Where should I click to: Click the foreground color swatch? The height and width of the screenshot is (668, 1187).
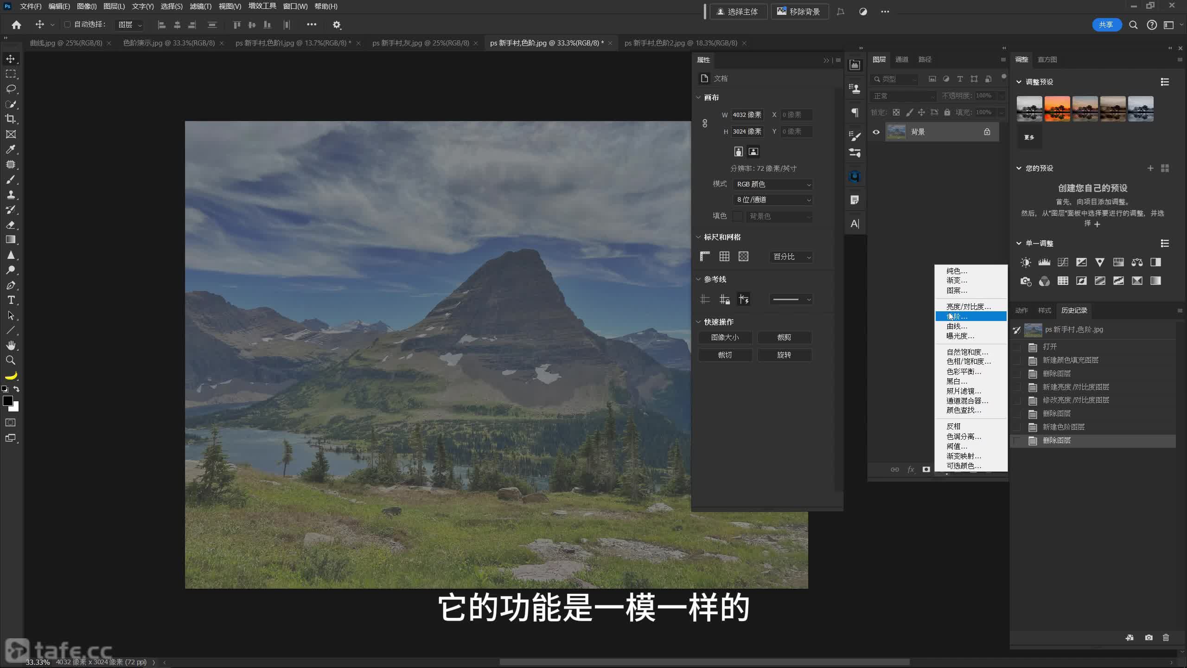[7, 401]
